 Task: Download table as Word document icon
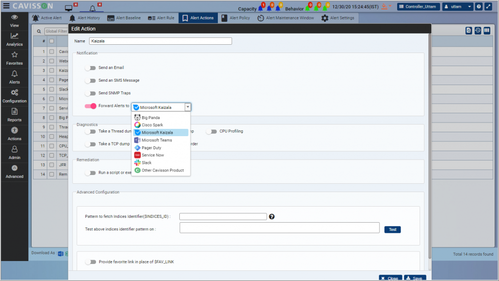pos(60,254)
